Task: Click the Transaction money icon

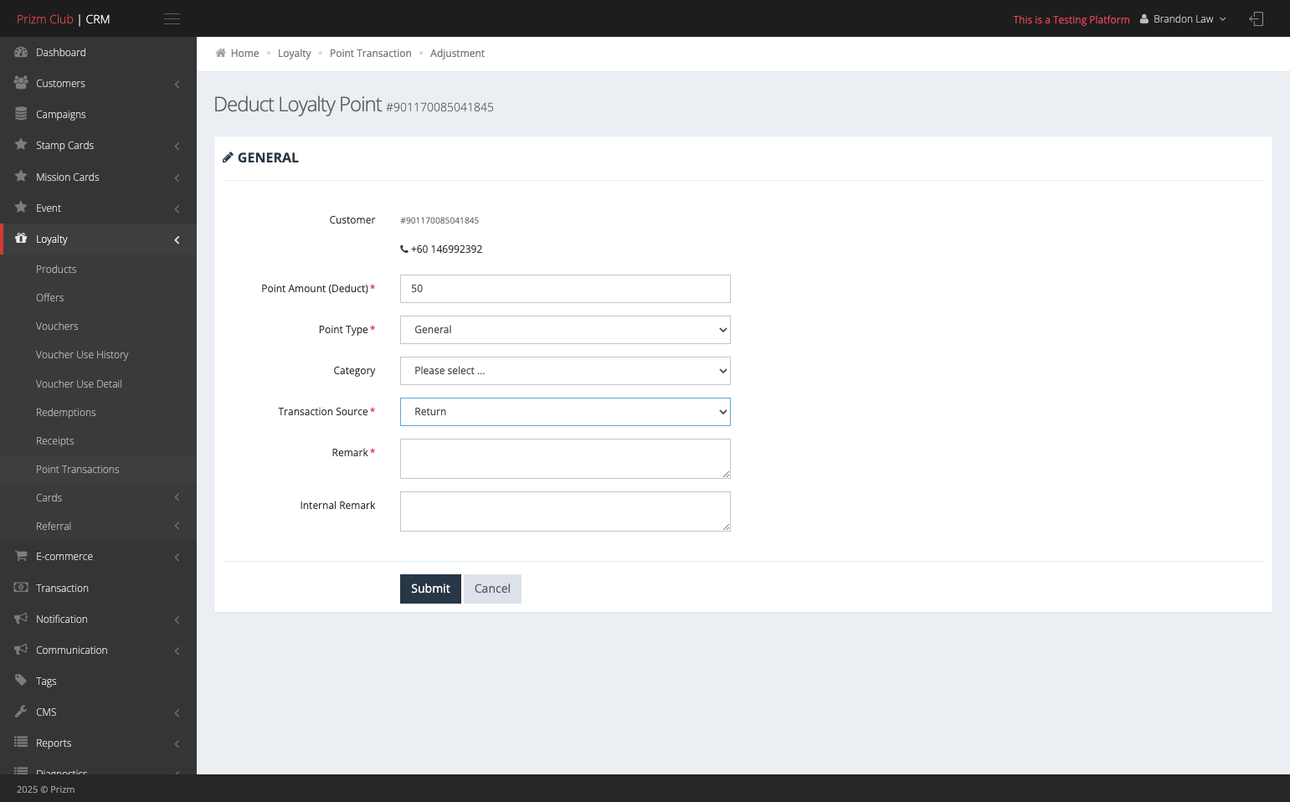Action: point(21,588)
